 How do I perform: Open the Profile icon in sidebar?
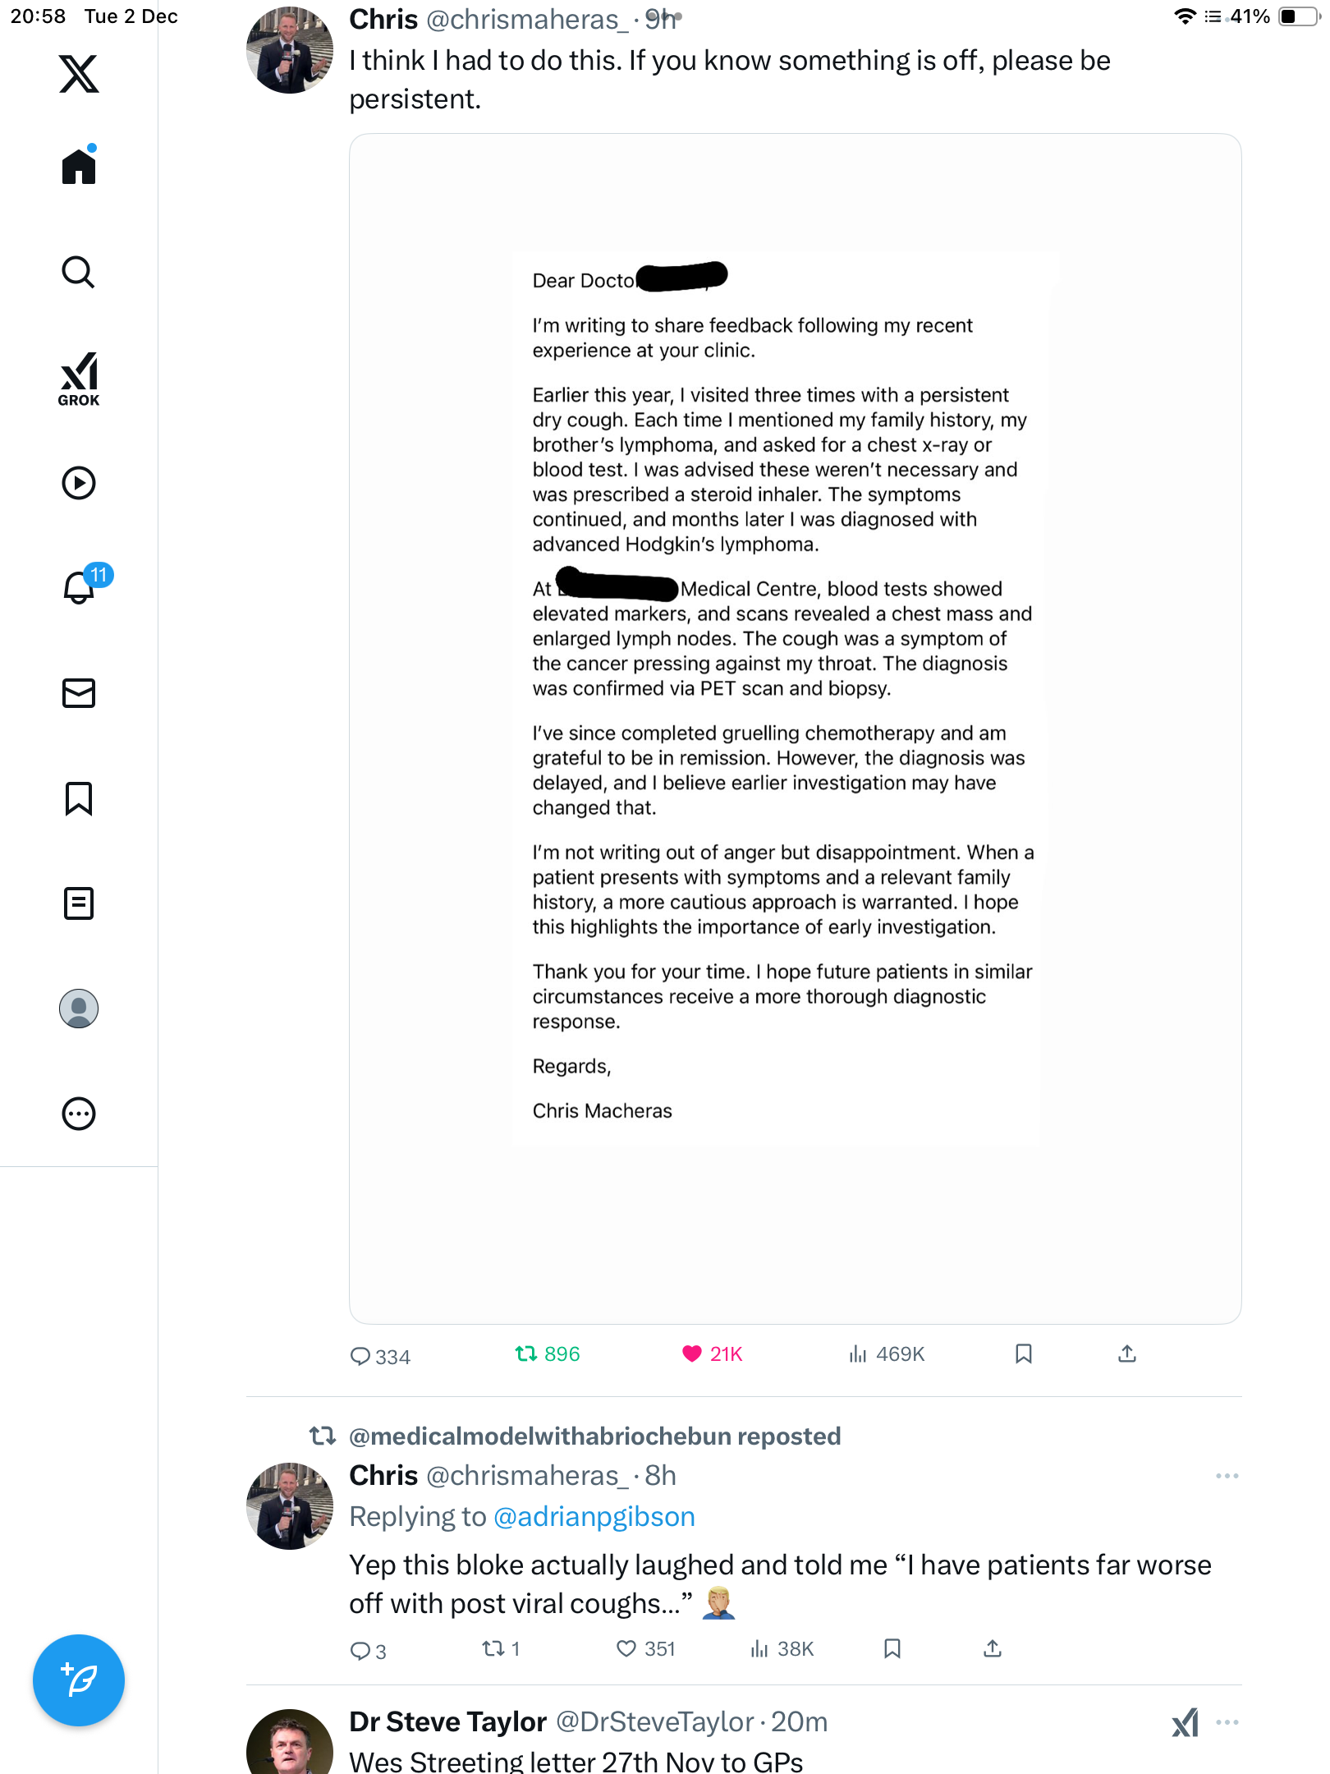[x=79, y=1009]
